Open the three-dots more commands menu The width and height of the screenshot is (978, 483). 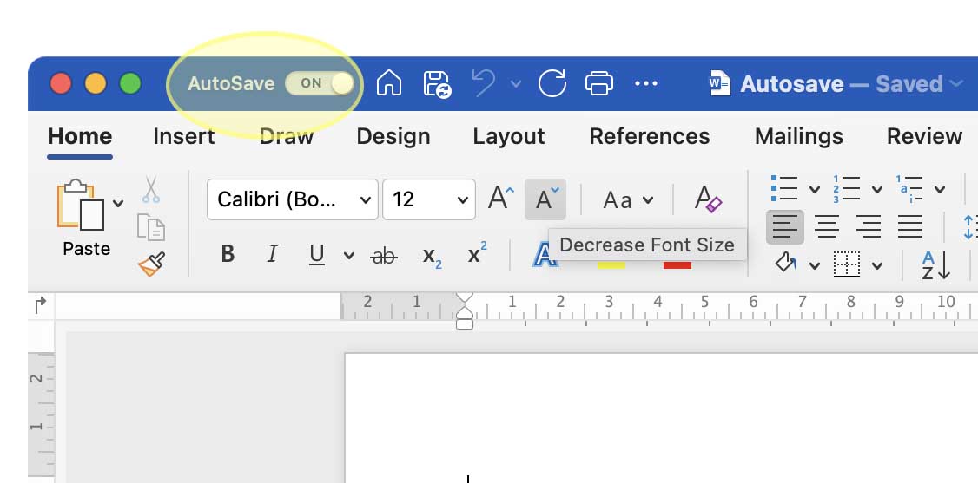645,83
